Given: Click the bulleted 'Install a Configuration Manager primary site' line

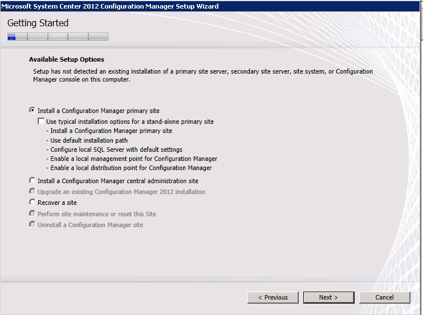Looking at the screenshot, I should [109, 131].
